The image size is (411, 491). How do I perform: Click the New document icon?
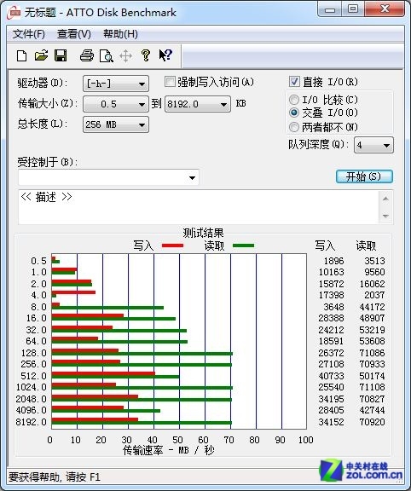(x=21, y=56)
